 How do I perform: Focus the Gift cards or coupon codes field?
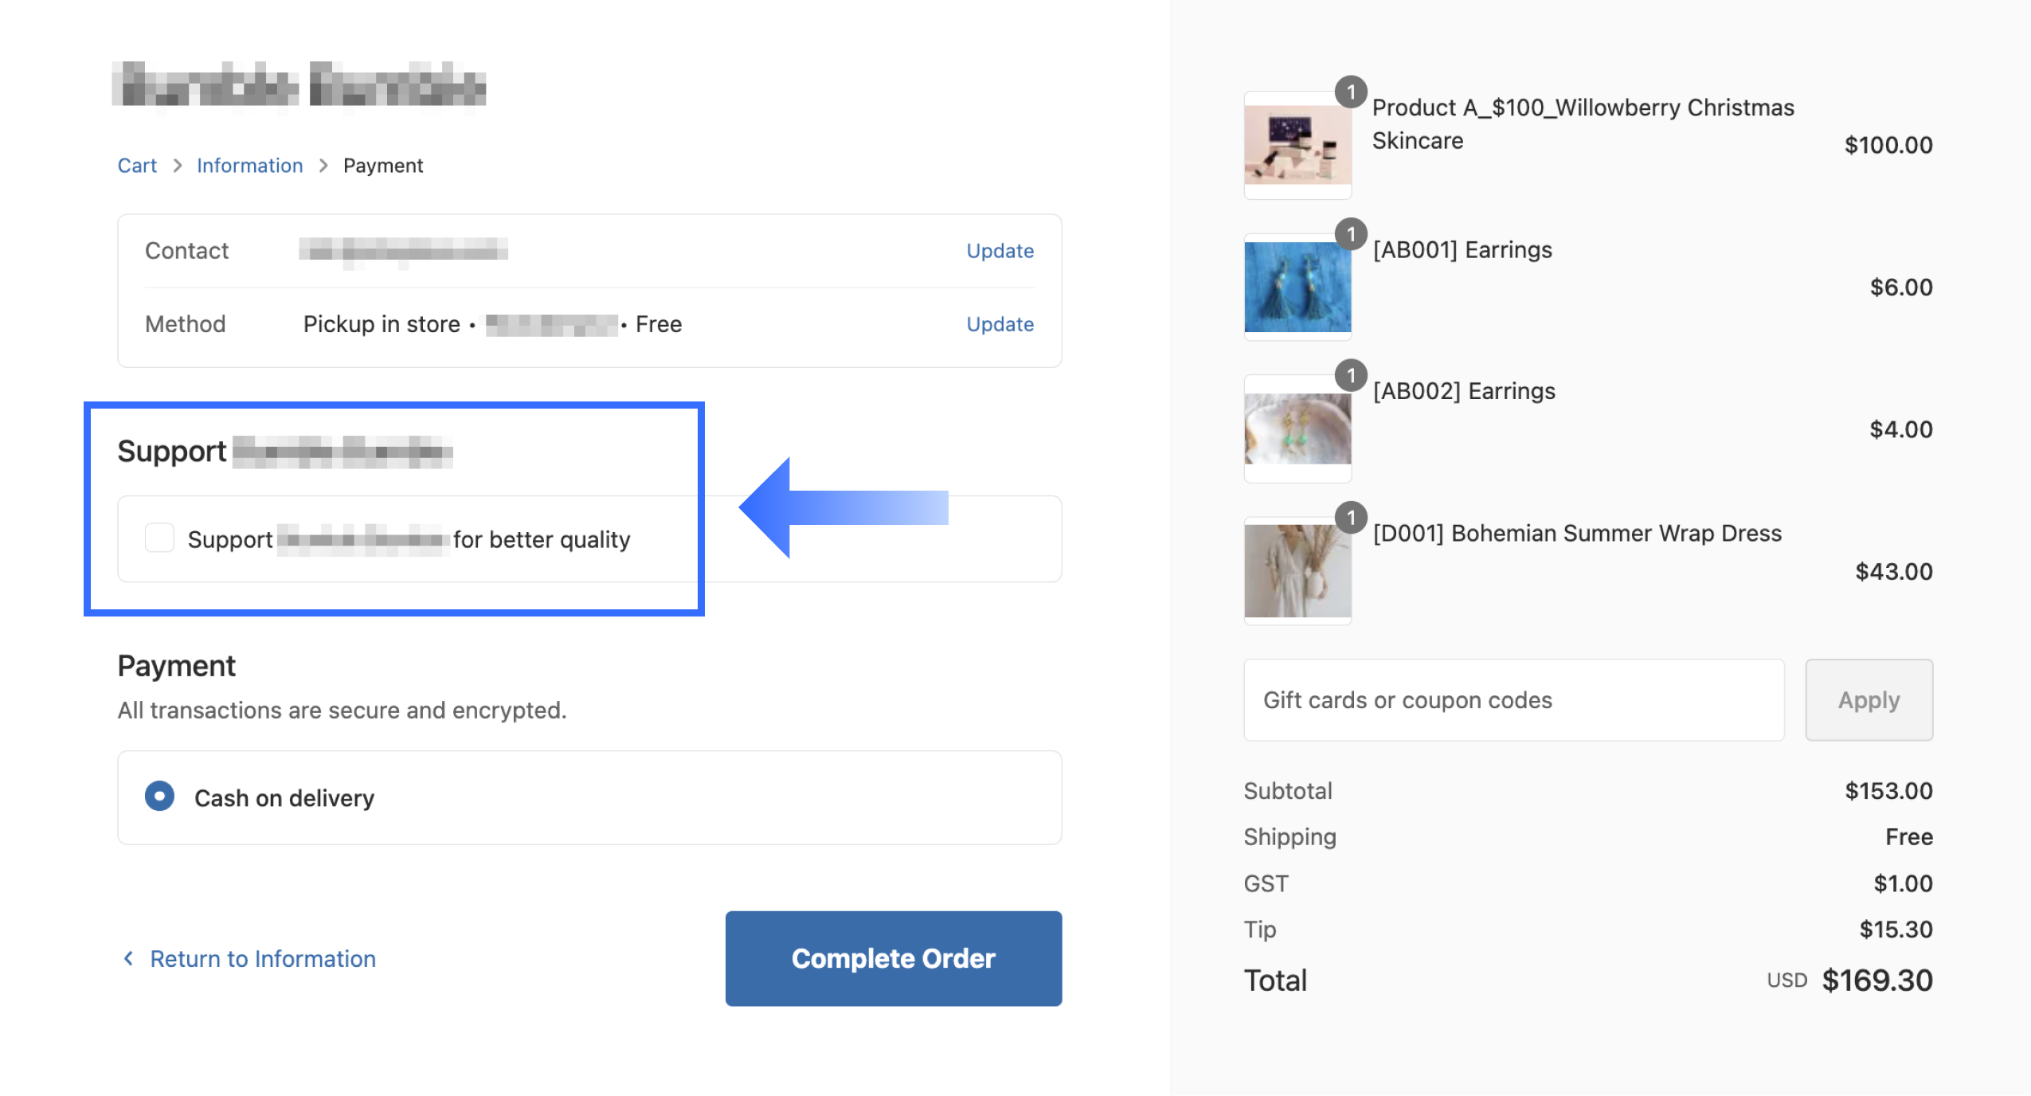(1513, 700)
